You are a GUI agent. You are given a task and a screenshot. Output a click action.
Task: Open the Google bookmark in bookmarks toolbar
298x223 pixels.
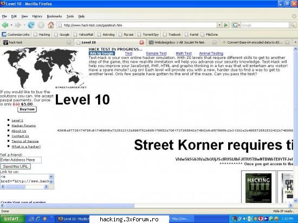click(62, 35)
